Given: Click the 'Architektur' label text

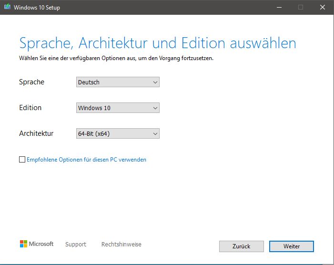Looking at the screenshot, I should pyautogui.click(x=36, y=133).
